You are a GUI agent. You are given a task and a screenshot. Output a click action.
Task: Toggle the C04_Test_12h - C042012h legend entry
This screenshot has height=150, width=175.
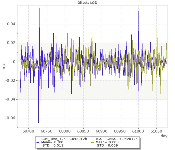click(x=64, y=139)
